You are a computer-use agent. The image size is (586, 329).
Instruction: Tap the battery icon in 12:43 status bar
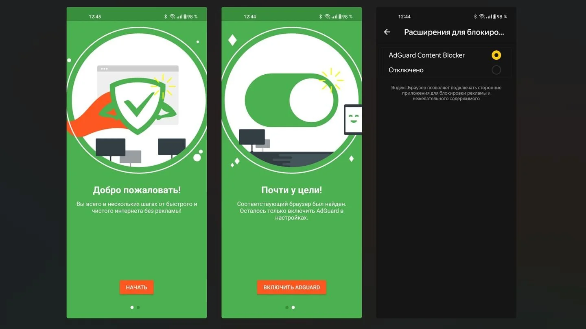pyautogui.click(x=185, y=17)
